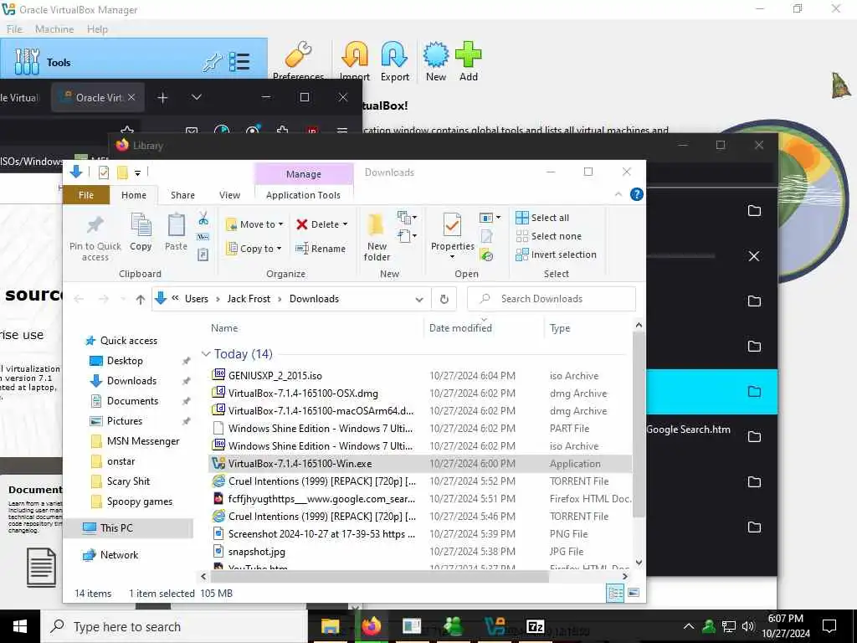Image resolution: width=857 pixels, height=643 pixels.
Task: Click the horizontal scrollbar in the file list
Action: point(379,576)
